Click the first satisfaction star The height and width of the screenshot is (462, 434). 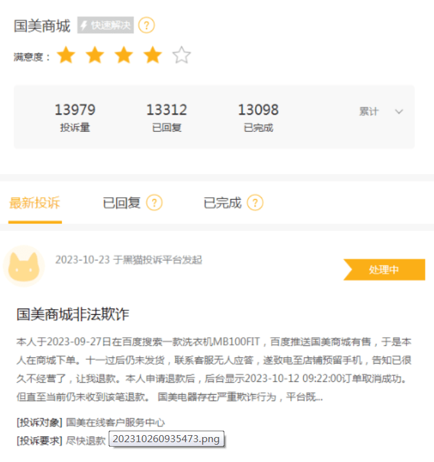click(x=66, y=55)
